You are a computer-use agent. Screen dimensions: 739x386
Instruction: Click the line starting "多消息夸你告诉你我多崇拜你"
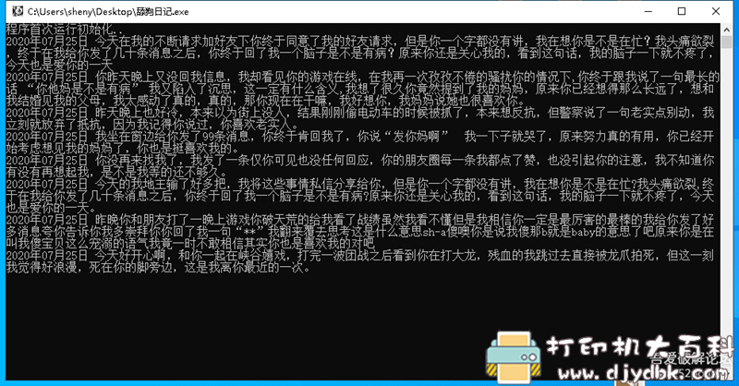tap(360, 232)
